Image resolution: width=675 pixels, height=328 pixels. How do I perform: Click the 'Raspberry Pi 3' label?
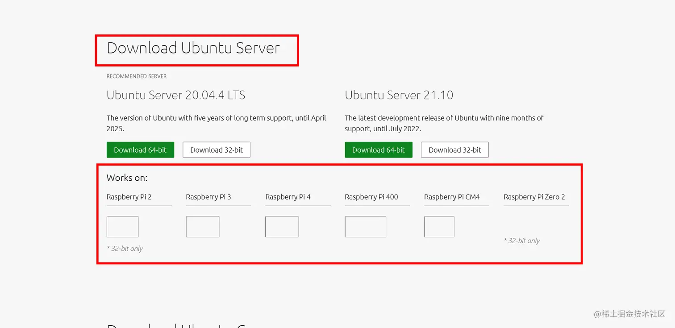click(x=208, y=197)
